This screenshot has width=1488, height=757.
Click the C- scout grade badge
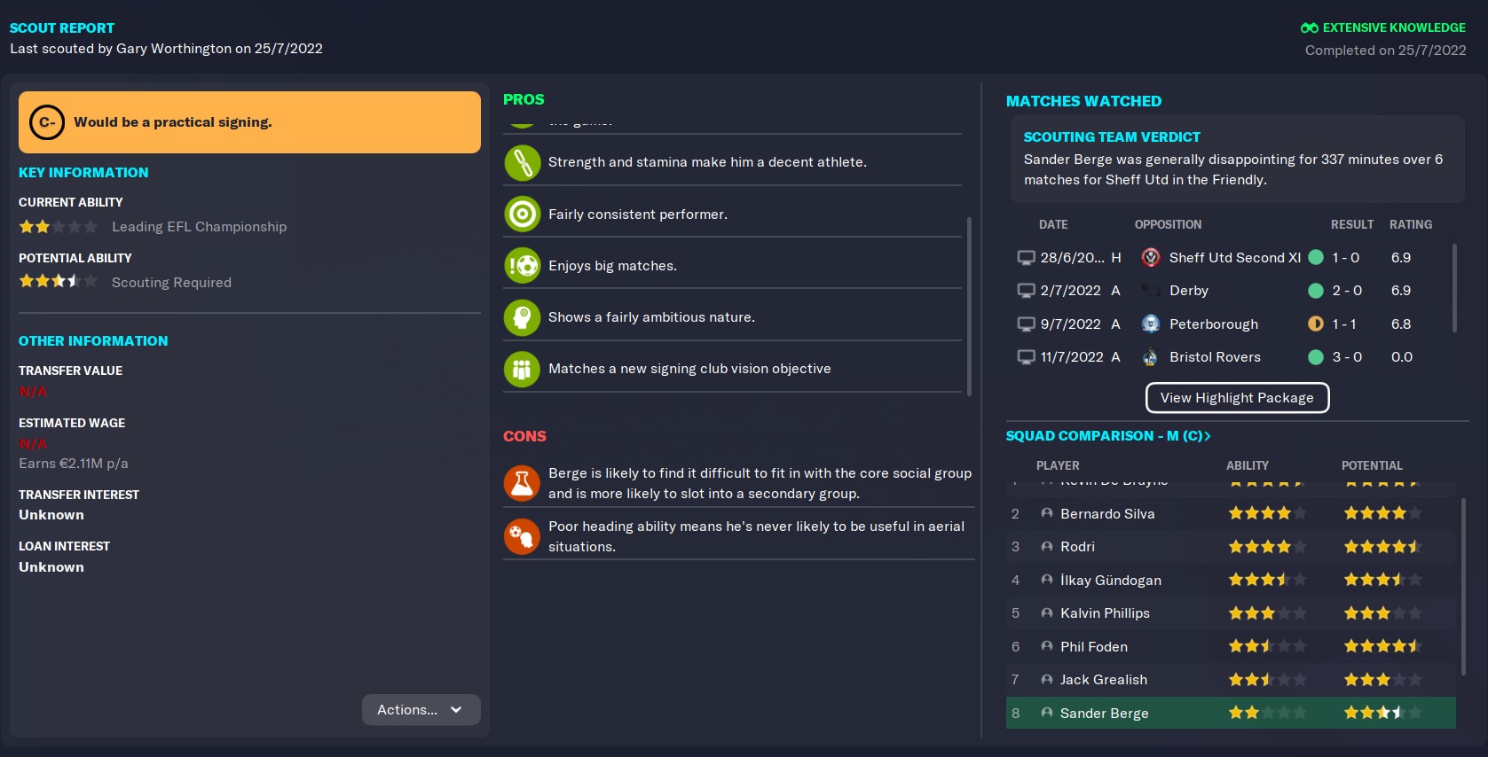pyautogui.click(x=47, y=122)
